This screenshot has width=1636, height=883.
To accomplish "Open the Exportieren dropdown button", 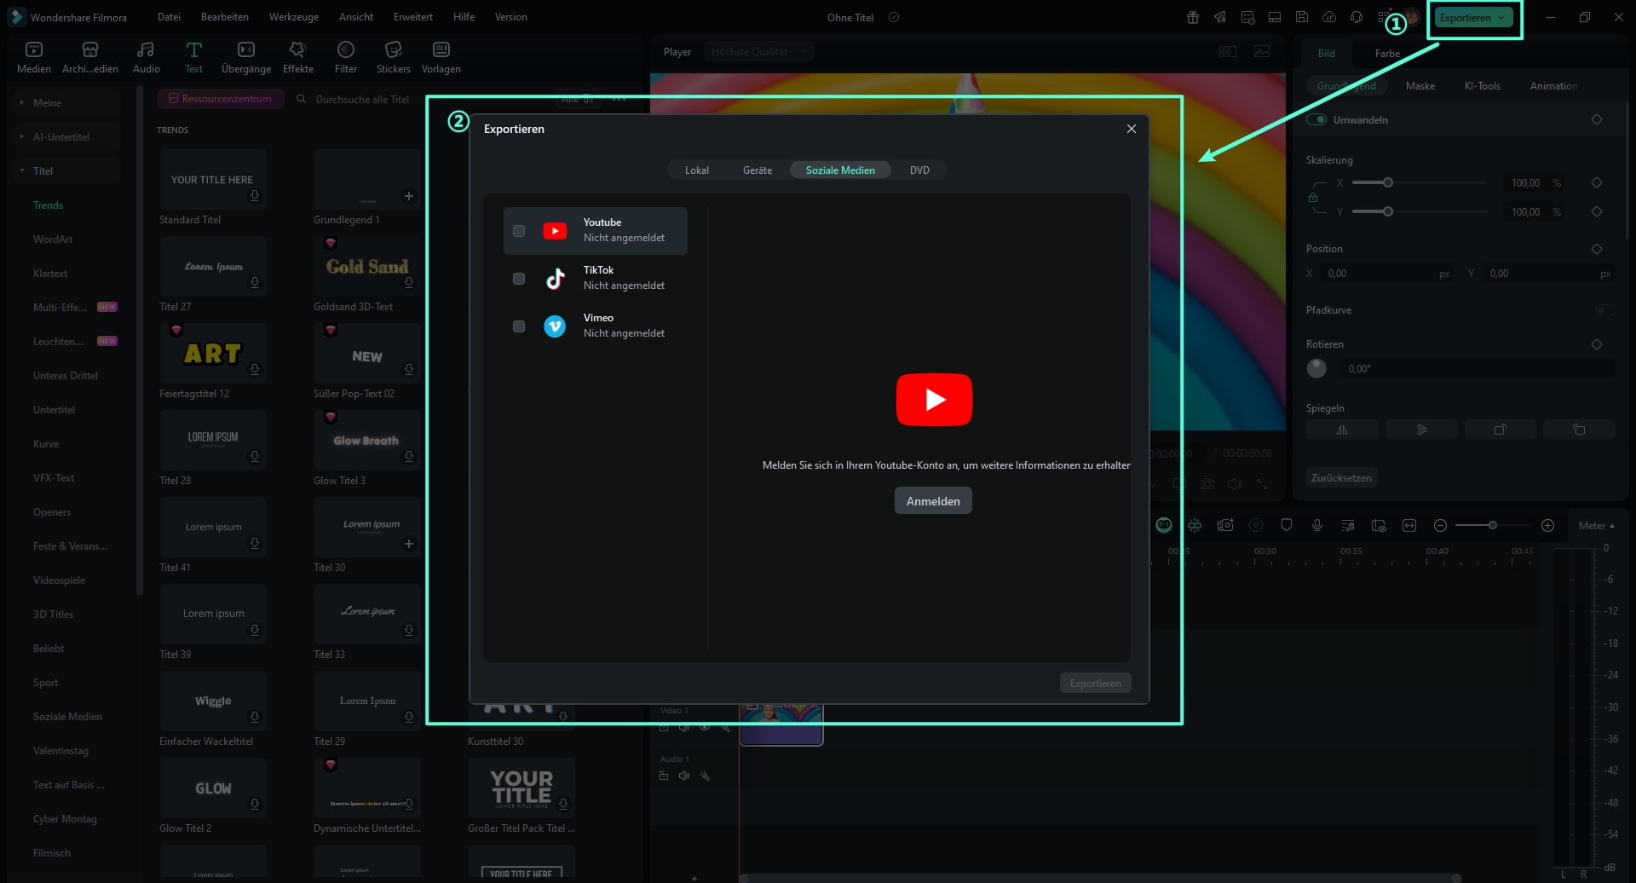I will 1474,17.
